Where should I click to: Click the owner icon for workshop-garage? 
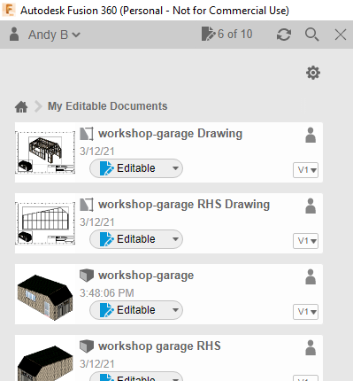point(311,276)
